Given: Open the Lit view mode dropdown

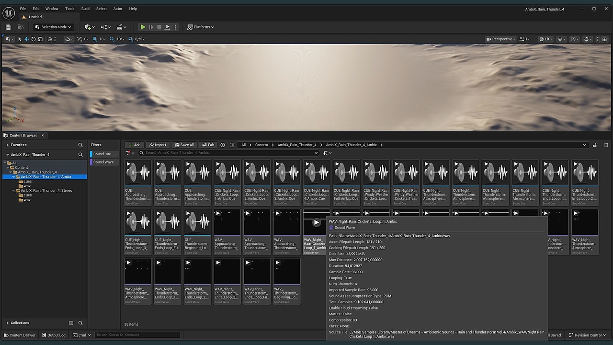Looking at the screenshot, I should click(x=545, y=39).
